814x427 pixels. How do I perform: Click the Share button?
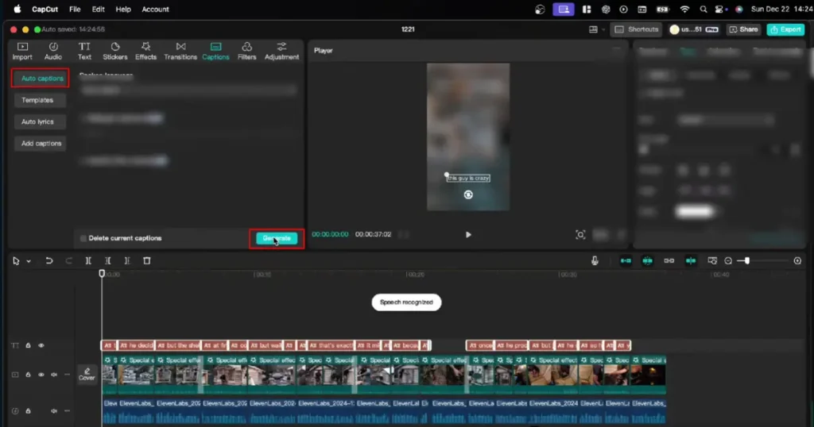point(743,29)
